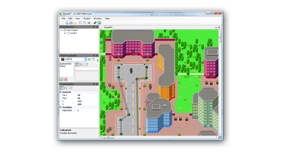Click the green add button beside CRATE

(89, 59)
